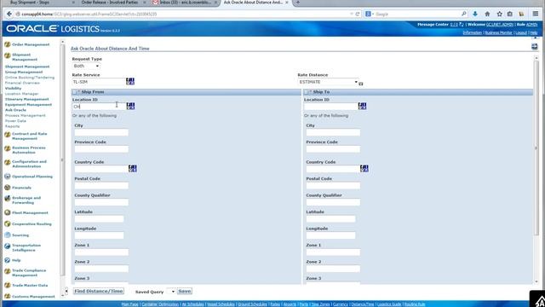Open Contract and Rate Management icon
The height and width of the screenshot is (307, 545).
(8, 135)
